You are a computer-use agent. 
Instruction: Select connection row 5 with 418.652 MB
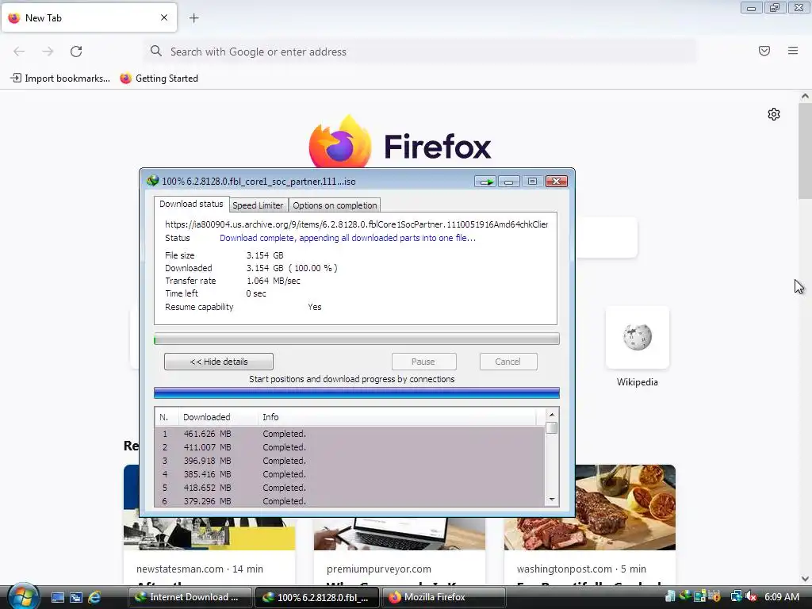pyautogui.click(x=350, y=488)
